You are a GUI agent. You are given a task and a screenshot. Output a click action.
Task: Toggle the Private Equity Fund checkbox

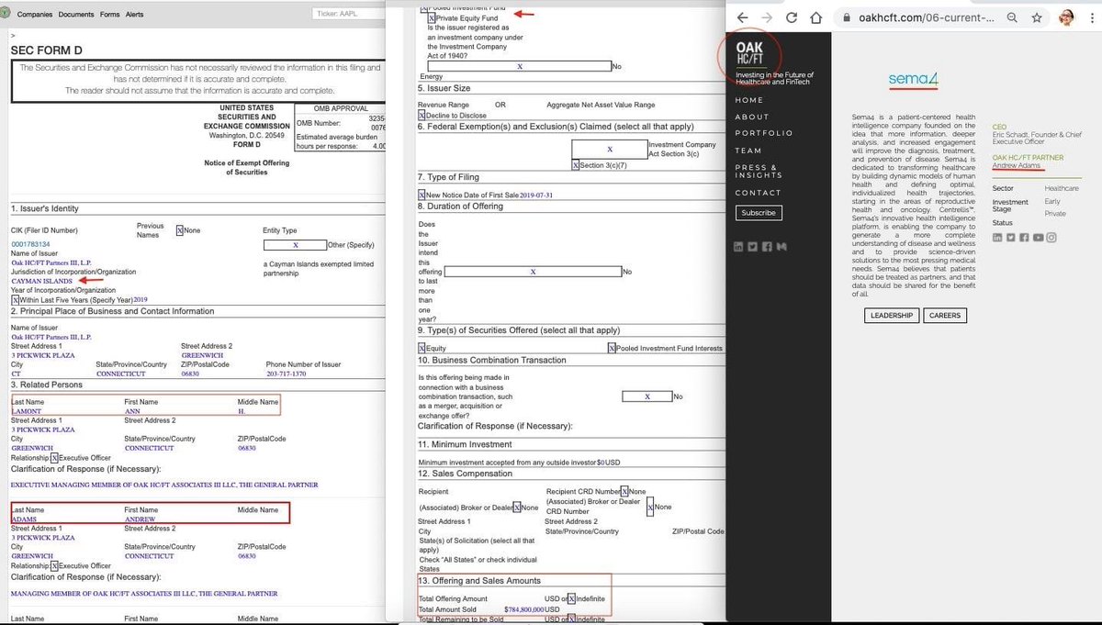[x=433, y=17]
